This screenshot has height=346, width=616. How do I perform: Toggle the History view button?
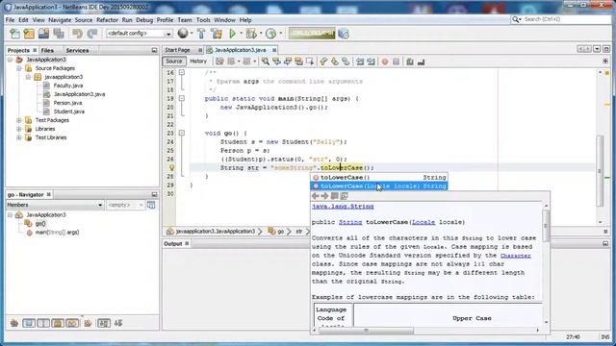[x=198, y=62]
